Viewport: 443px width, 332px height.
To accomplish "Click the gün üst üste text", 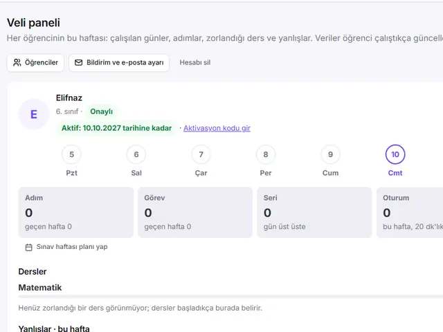I will (x=284, y=227).
